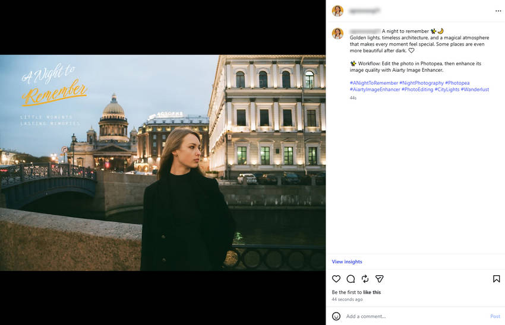Image resolution: width=505 pixels, height=325 pixels.
Task: Click the 44 seconds ago timestamp
Action: tap(347, 299)
